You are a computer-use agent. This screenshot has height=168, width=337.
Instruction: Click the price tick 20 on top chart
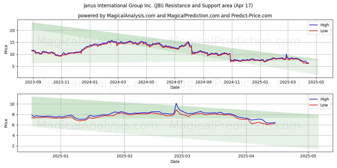pos(13,30)
